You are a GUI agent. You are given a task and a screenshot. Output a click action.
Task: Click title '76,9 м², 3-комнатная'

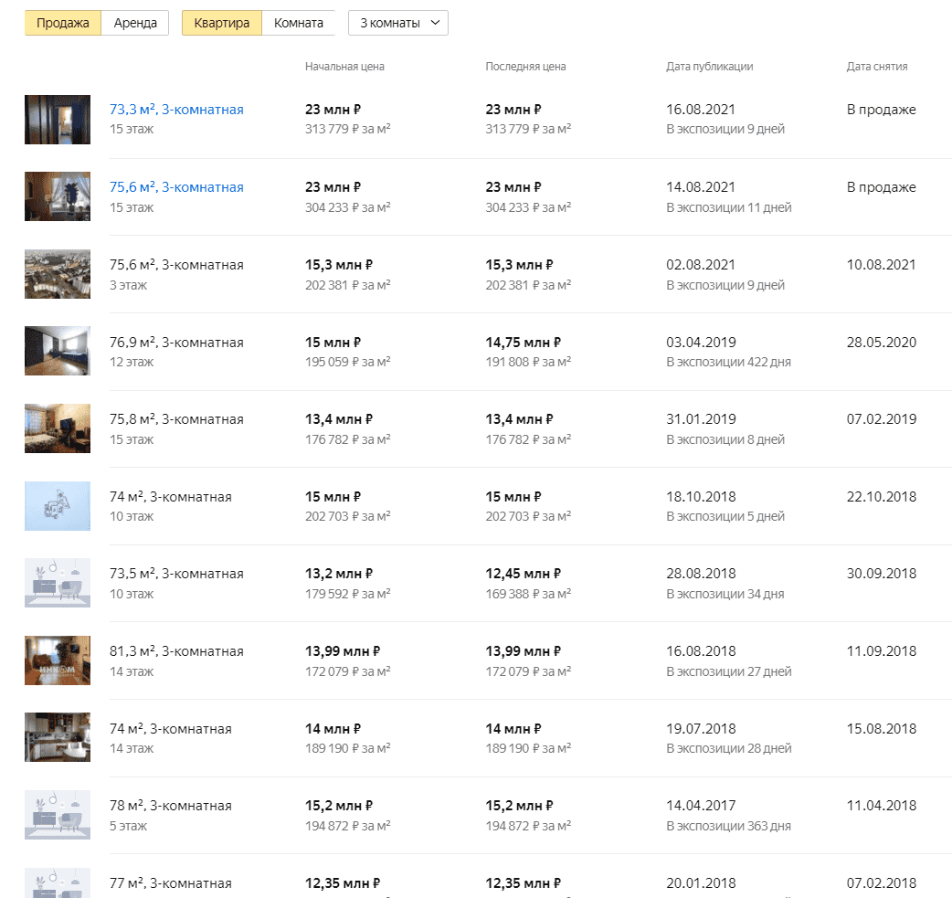tap(176, 343)
